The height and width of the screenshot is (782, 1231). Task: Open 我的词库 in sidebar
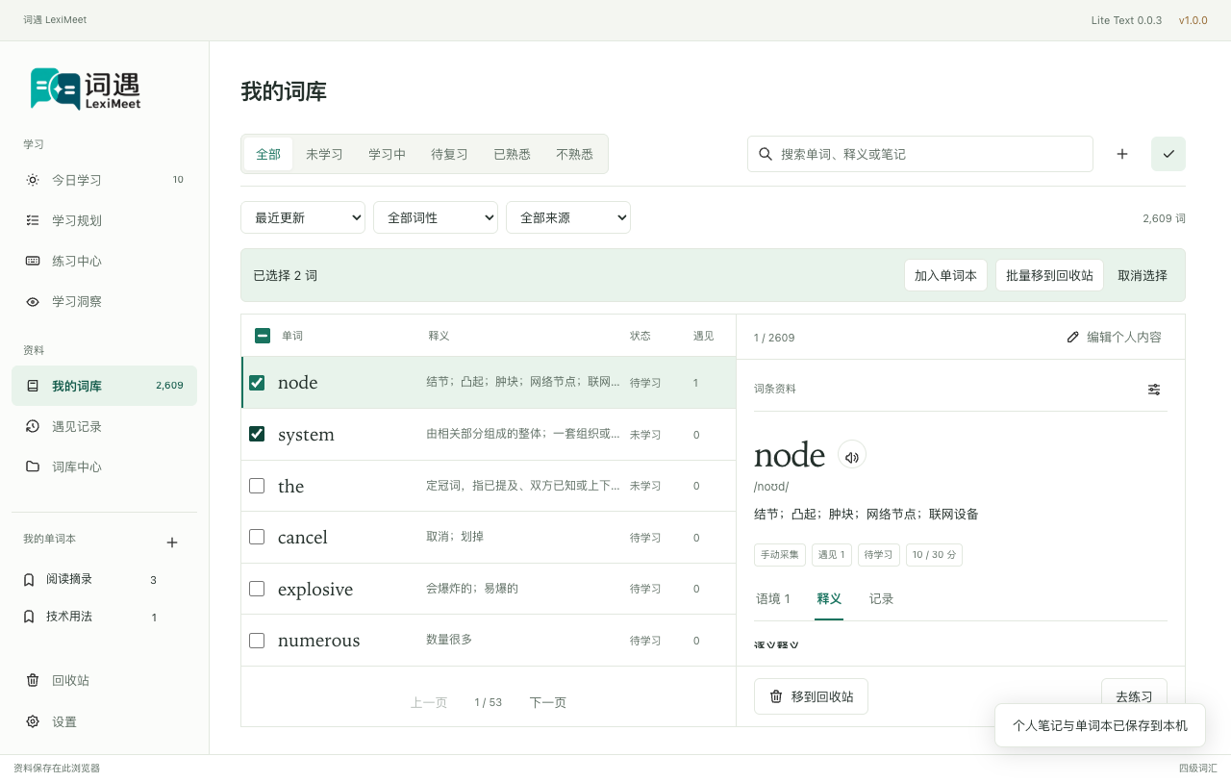point(104,386)
